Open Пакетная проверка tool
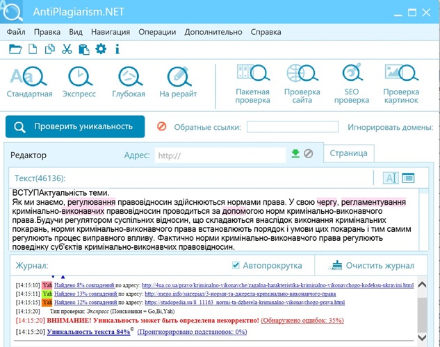 click(x=252, y=84)
